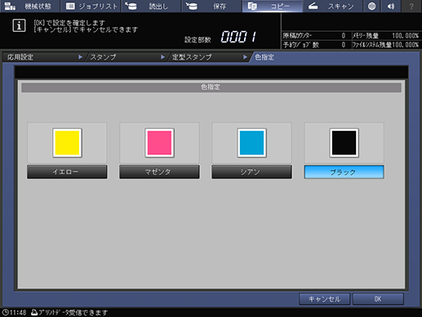This screenshot has width=422, height=317.
Task: Click the arrow after 定型スタンプ breadcrumb
Action: pos(245,57)
